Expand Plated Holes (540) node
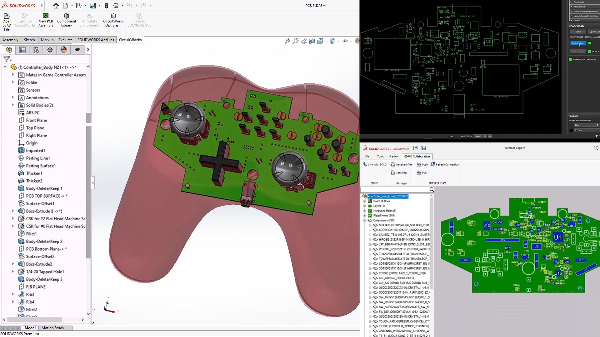The width and height of the screenshot is (600, 337). point(364,216)
